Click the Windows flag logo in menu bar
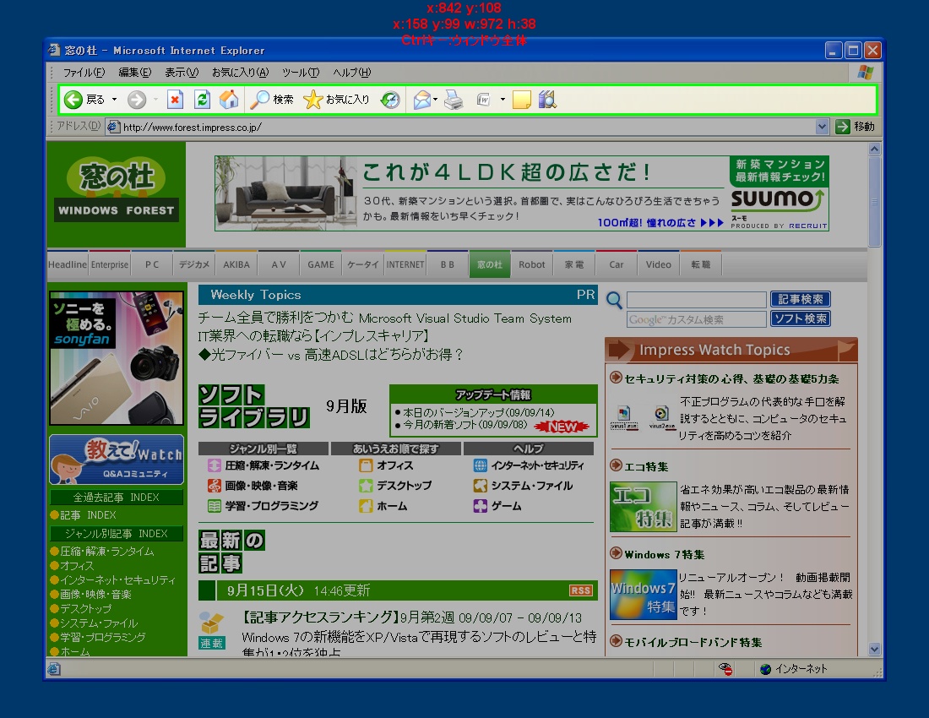The width and height of the screenshot is (929, 718). (x=865, y=73)
